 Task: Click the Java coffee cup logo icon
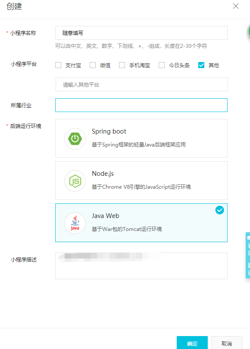[75, 223]
